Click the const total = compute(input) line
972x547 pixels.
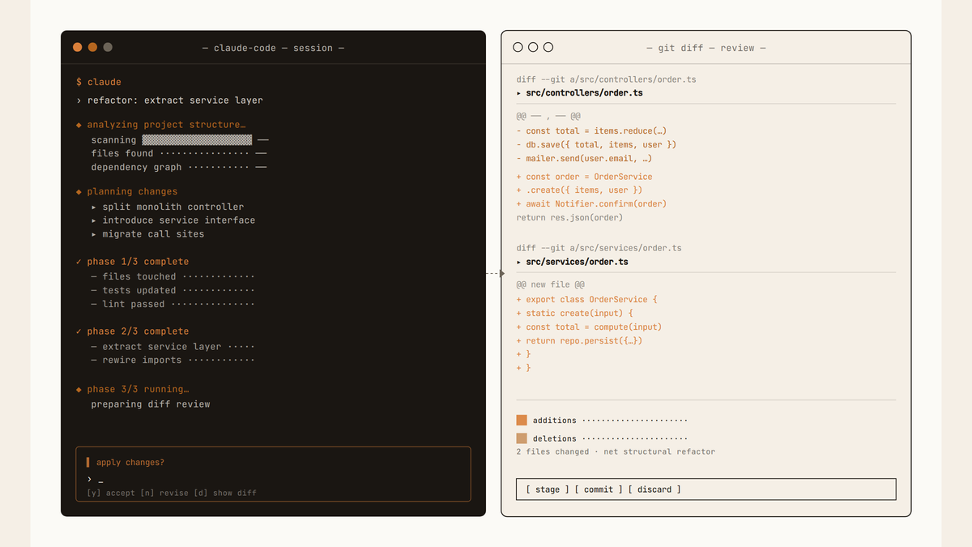coord(589,327)
